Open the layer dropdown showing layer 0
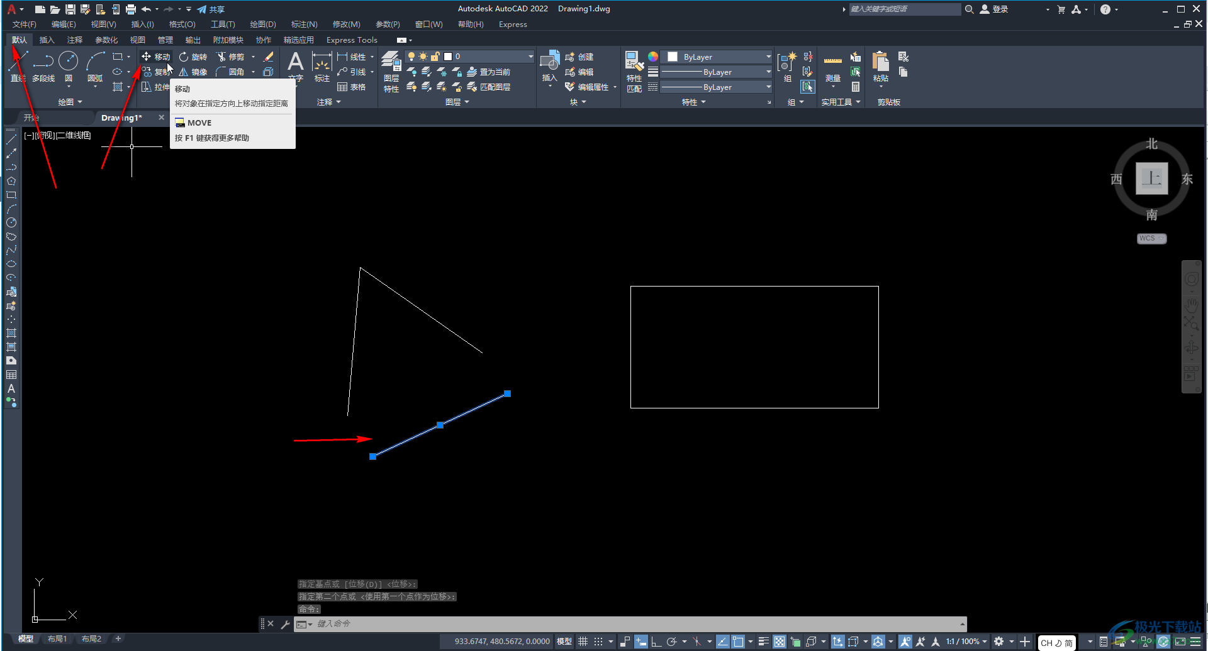This screenshot has width=1208, height=651. (469, 57)
